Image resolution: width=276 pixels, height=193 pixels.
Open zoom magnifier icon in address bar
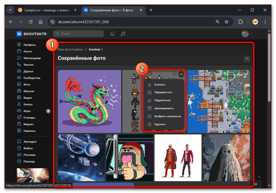[218, 22]
